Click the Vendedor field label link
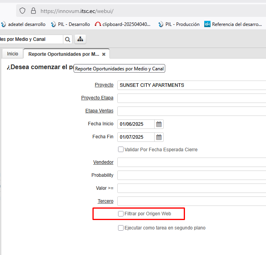 pos(103,162)
